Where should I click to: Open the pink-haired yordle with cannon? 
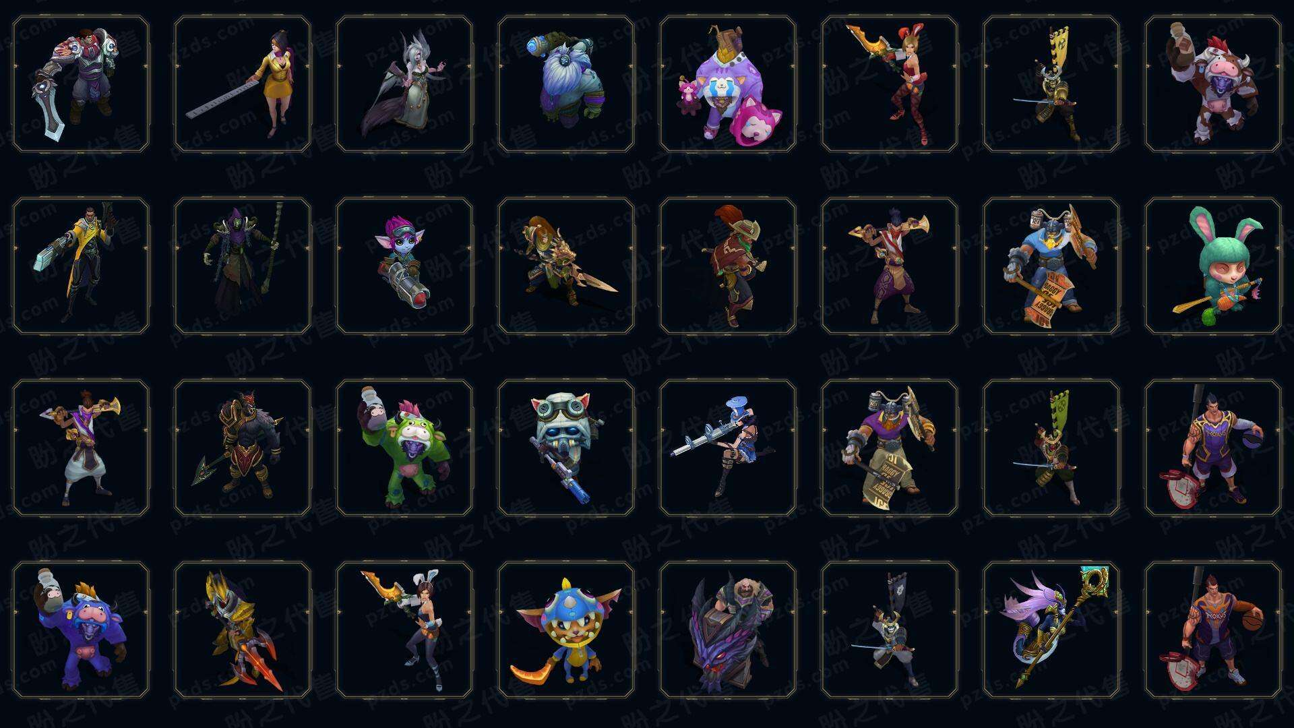pyautogui.click(x=404, y=266)
